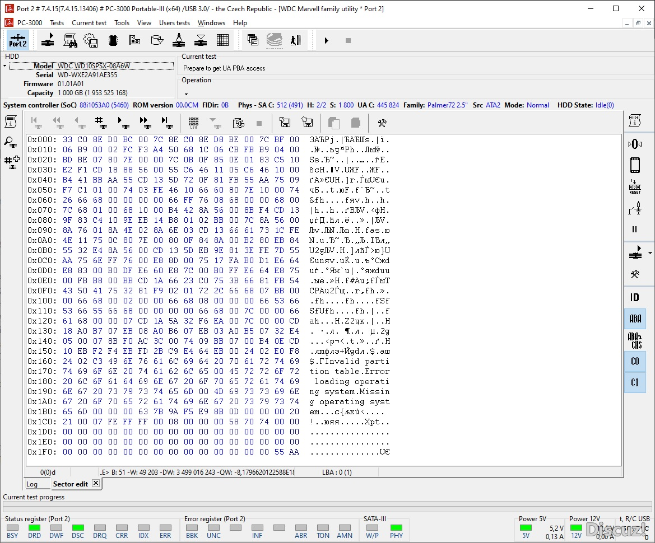Open the scroll-with-binoculars search icon
655x543 pixels.
[x=70, y=40]
